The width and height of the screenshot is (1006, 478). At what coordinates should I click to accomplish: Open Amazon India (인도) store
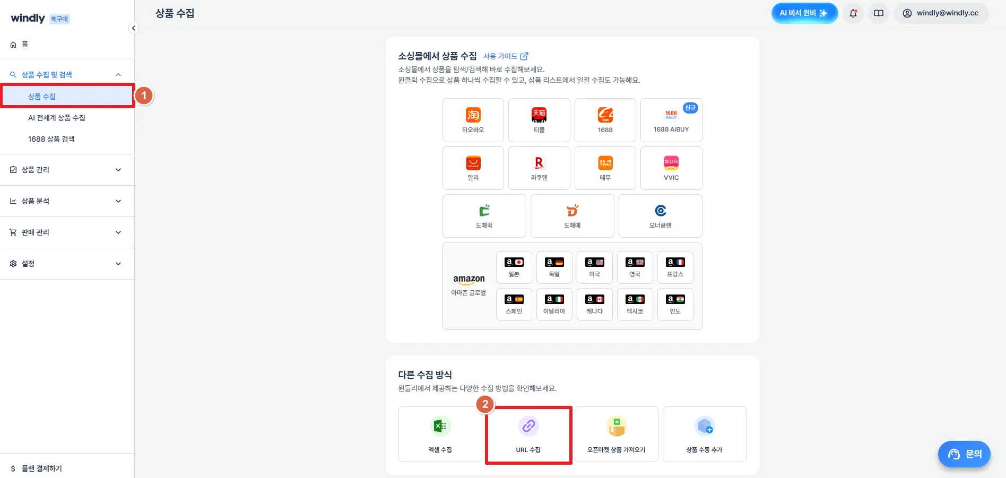click(675, 305)
